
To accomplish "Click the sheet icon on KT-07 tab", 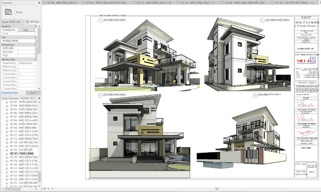I will (135, 3).
